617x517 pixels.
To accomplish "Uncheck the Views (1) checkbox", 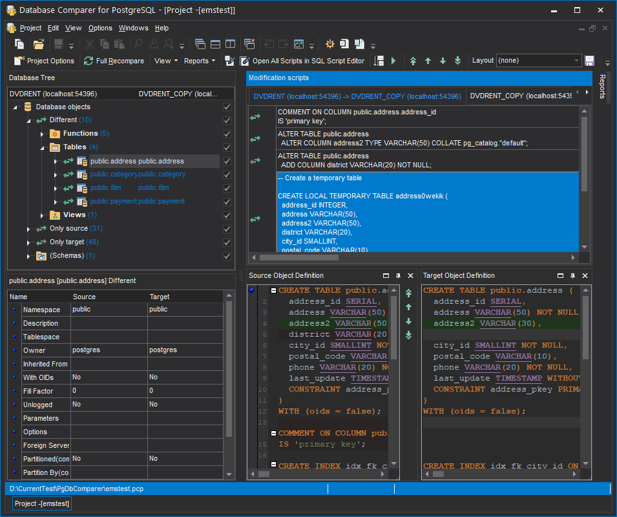I will pos(227,216).
